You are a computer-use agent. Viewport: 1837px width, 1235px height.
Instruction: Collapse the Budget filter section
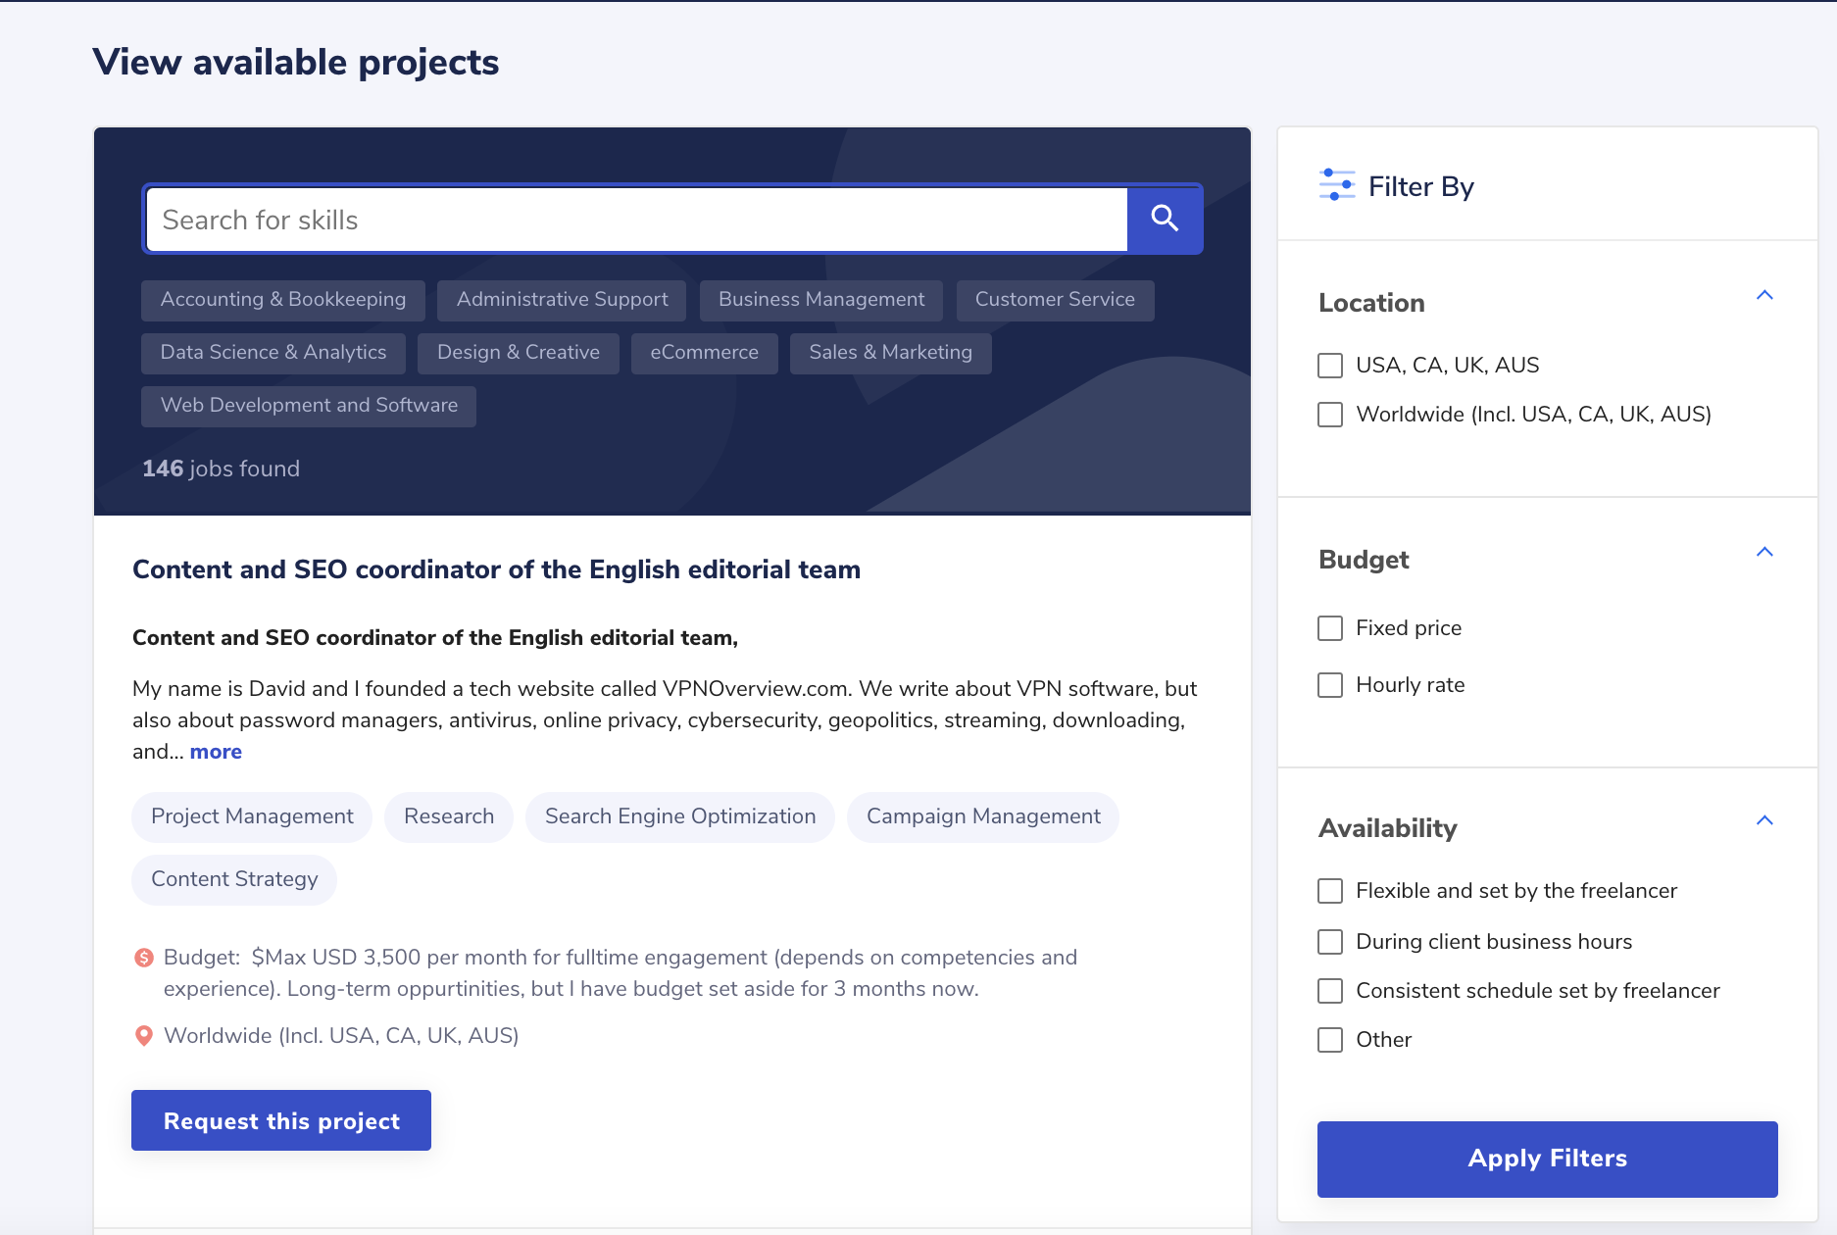(1764, 552)
